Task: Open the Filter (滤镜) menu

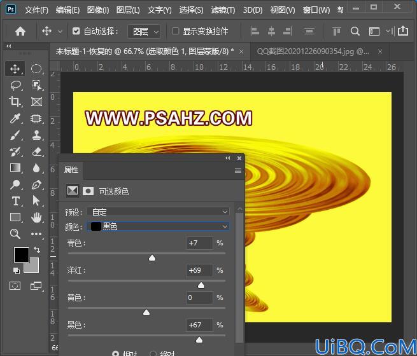Action: (223, 10)
